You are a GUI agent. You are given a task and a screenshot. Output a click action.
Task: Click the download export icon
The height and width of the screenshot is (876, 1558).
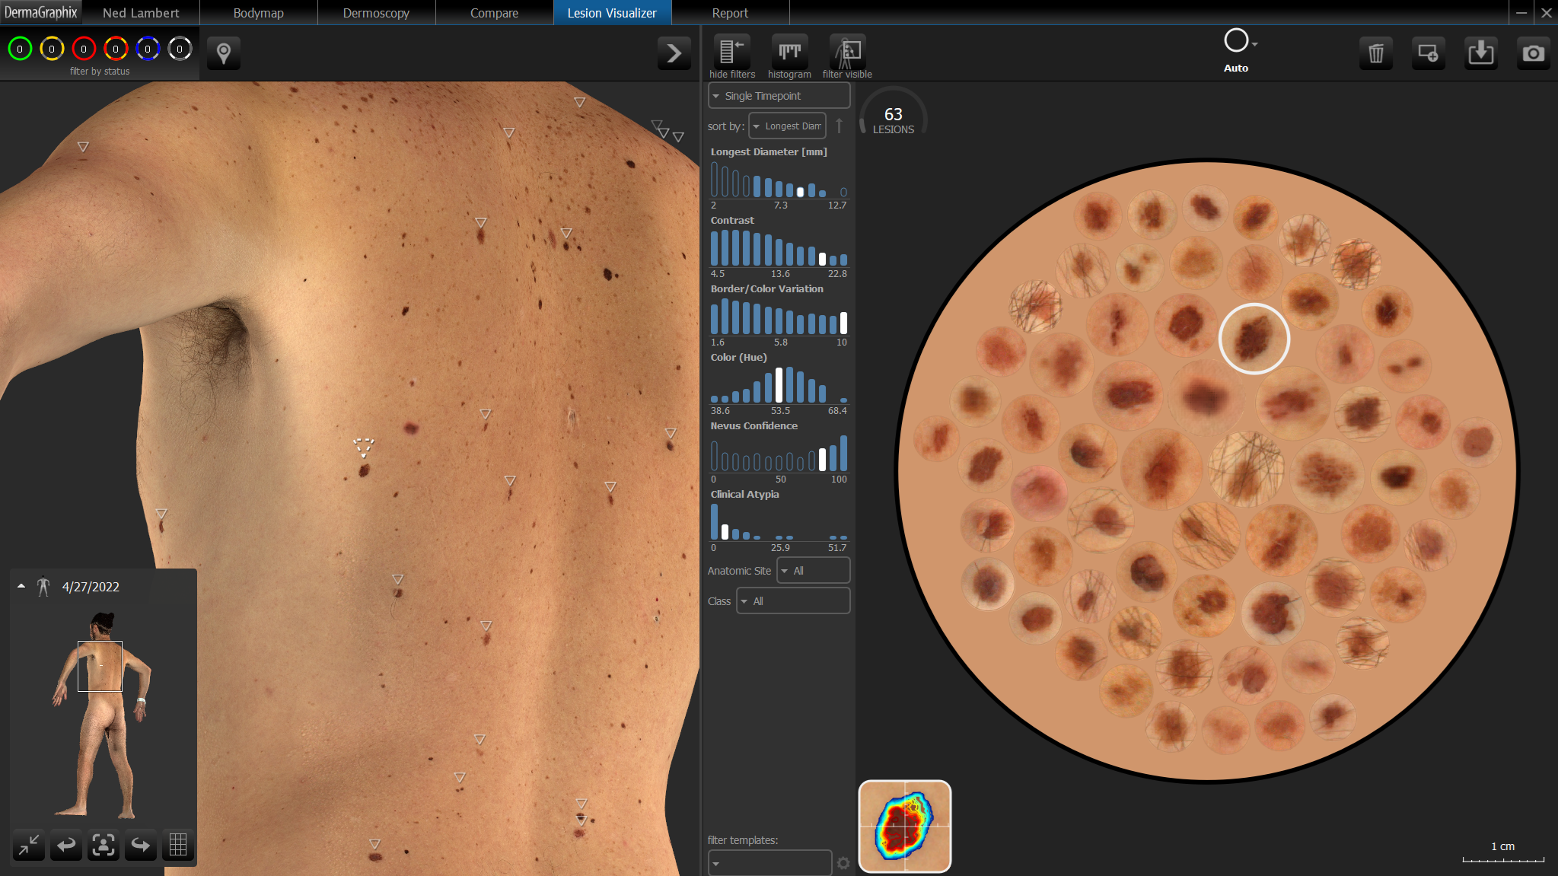[1481, 53]
